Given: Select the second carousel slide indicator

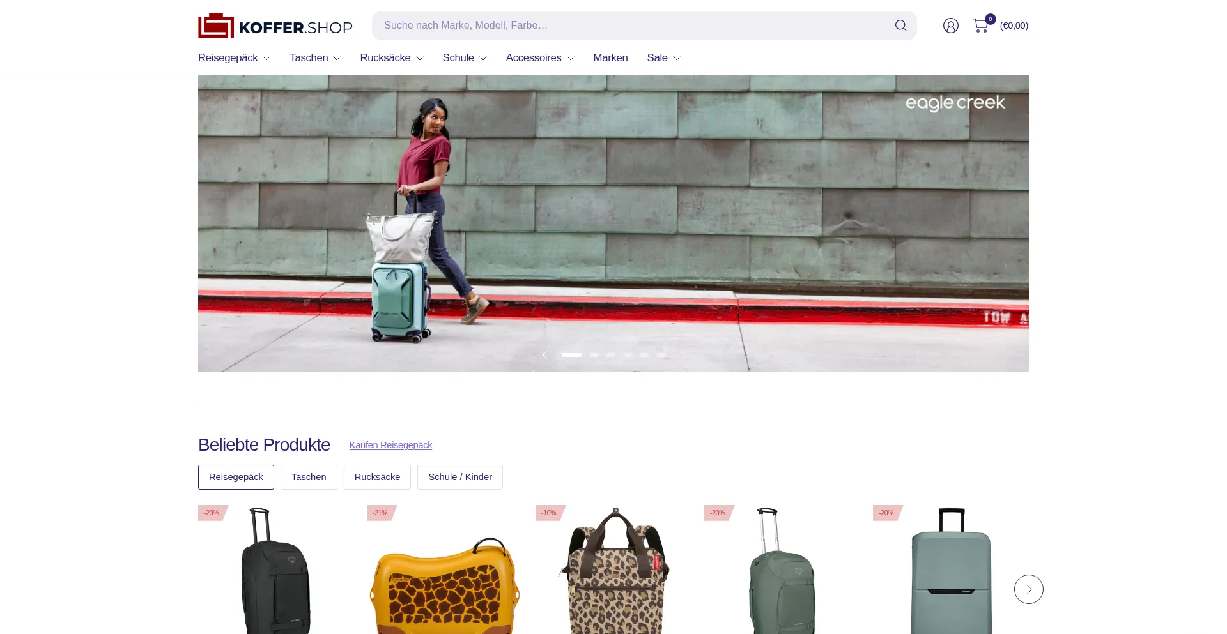Looking at the screenshot, I should [594, 355].
